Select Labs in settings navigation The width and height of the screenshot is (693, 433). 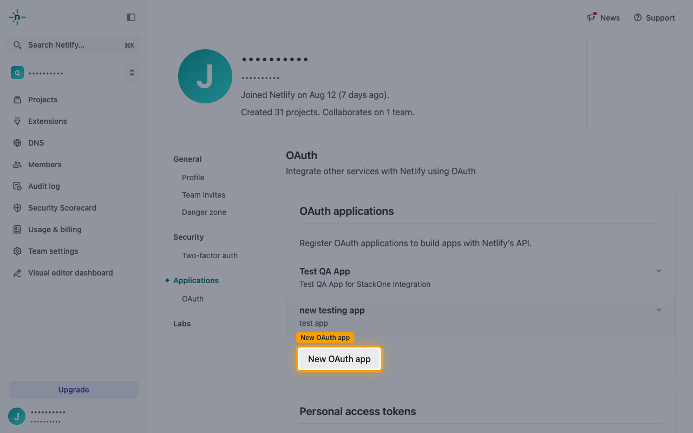(182, 324)
